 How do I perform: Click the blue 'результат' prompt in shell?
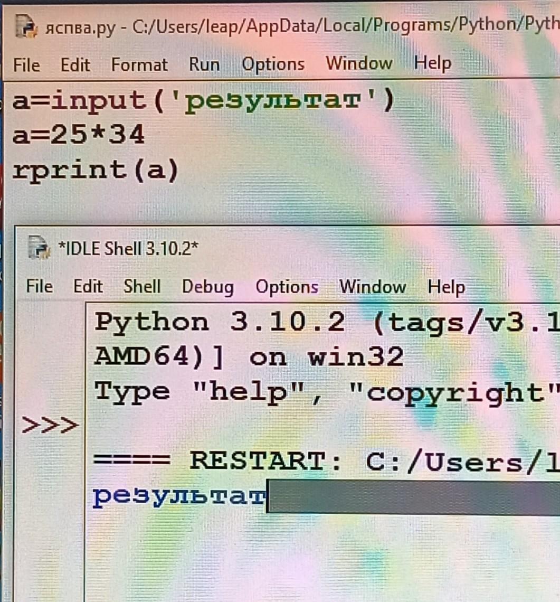pyautogui.click(x=179, y=497)
